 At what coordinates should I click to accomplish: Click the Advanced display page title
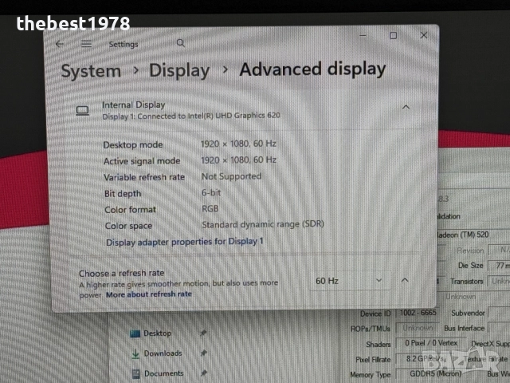point(312,69)
